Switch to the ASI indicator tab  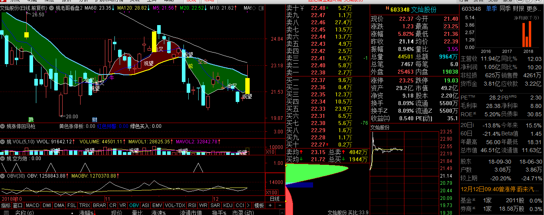[x=146, y=205]
